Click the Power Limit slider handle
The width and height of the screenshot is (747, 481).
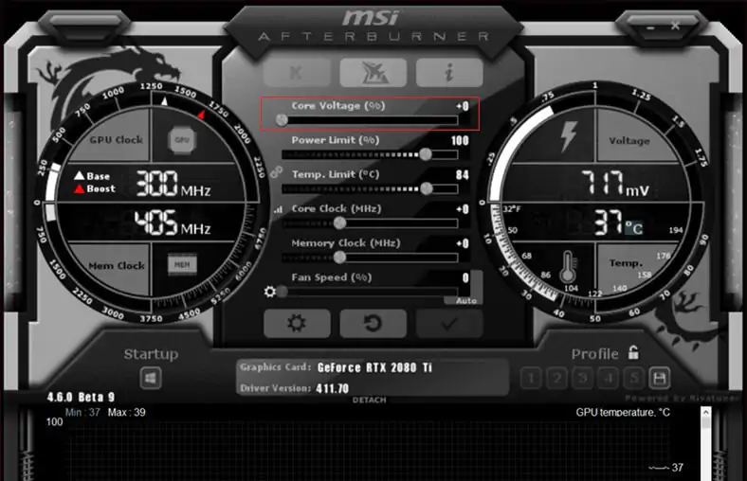pos(426,154)
